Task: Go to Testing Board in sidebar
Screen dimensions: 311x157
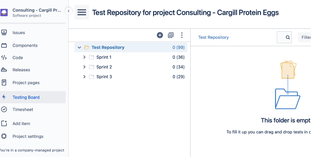Action: click(x=26, y=97)
